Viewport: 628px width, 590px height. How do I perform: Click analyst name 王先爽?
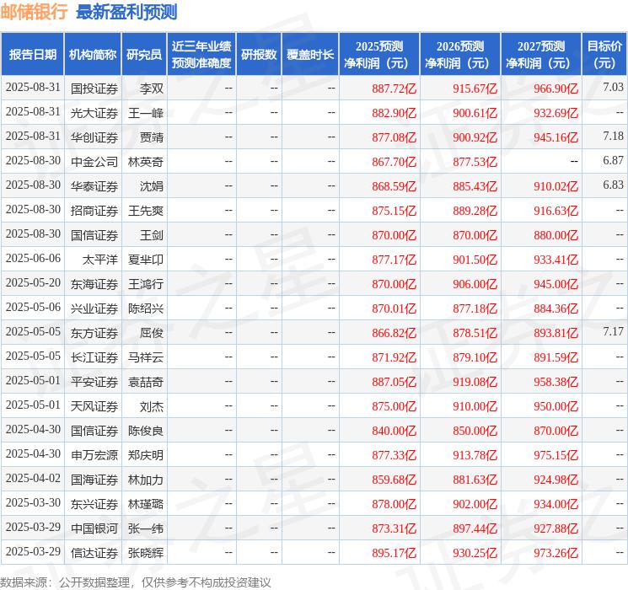pos(146,211)
